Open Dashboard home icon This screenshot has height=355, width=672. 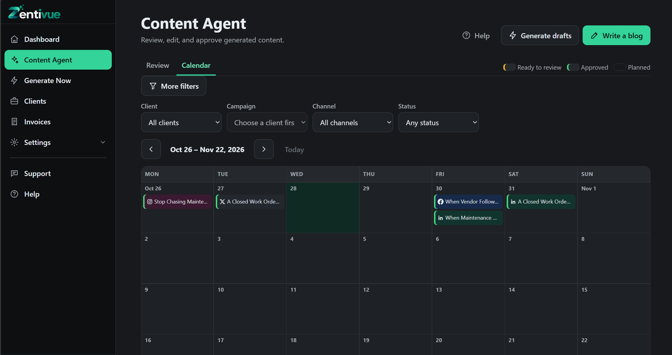[x=14, y=39]
